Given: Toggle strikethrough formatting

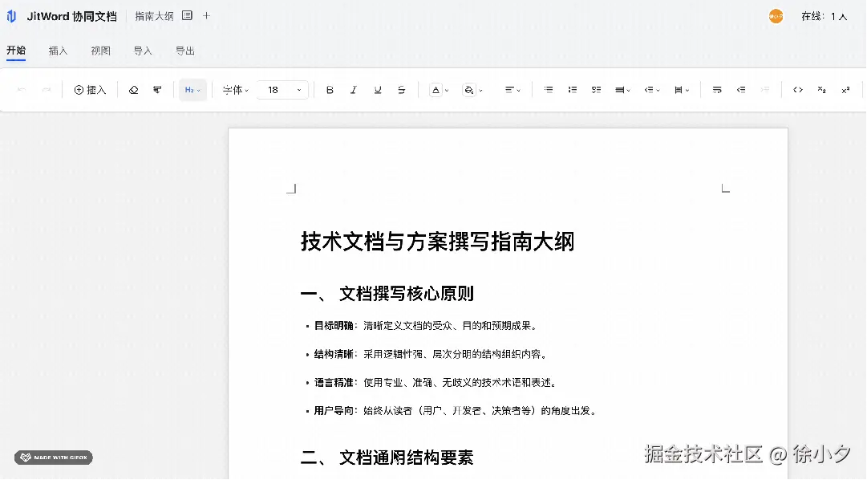Looking at the screenshot, I should (x=401, y=90).
